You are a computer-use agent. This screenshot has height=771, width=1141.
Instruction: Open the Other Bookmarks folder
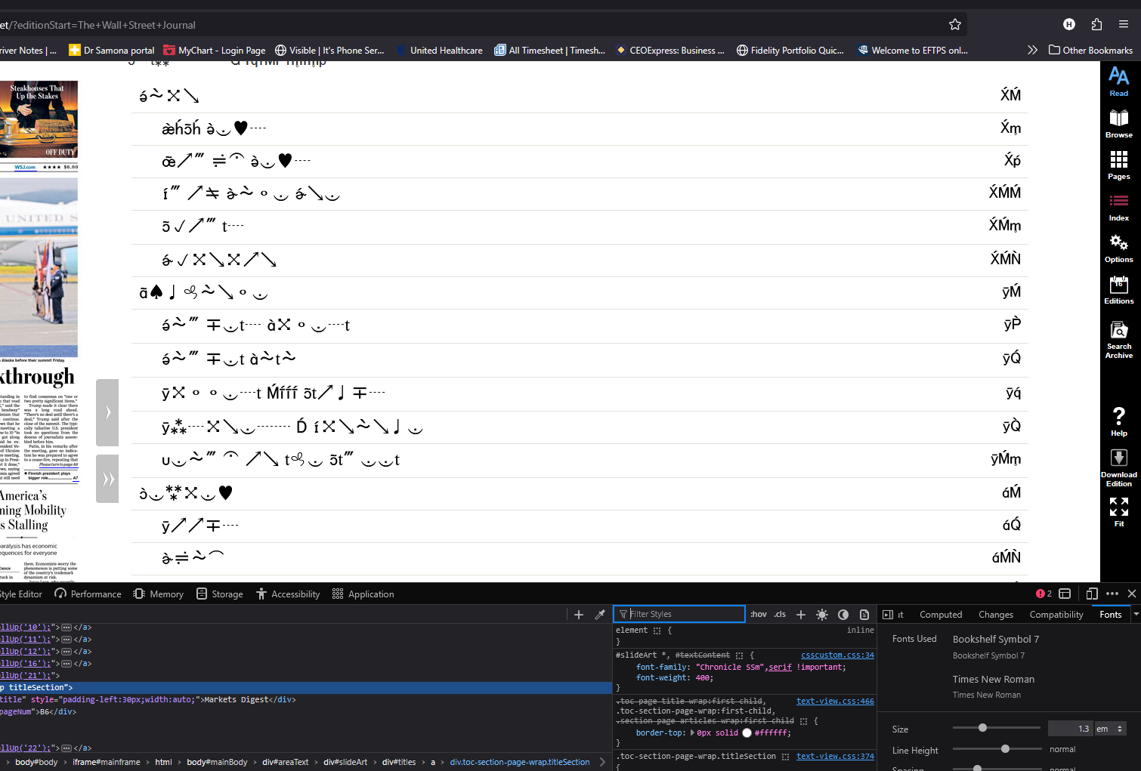1090,51
